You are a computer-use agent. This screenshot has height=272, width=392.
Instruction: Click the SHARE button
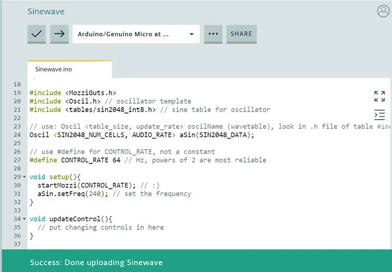(242, 34)
